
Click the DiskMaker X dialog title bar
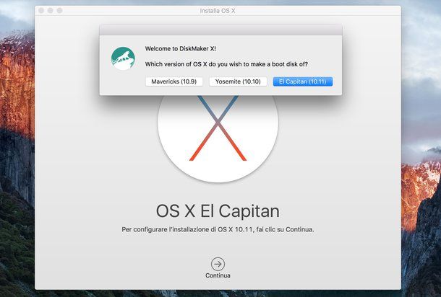click(x=220, y=30)
